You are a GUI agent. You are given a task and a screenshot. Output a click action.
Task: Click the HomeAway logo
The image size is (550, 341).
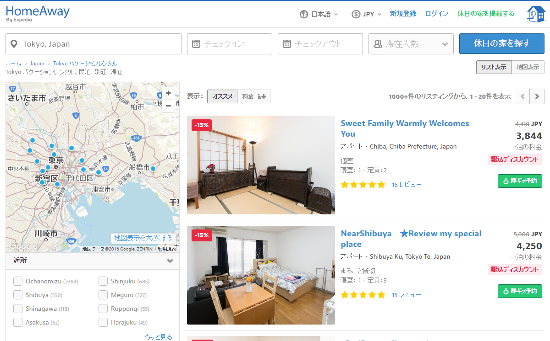[38, 13]
